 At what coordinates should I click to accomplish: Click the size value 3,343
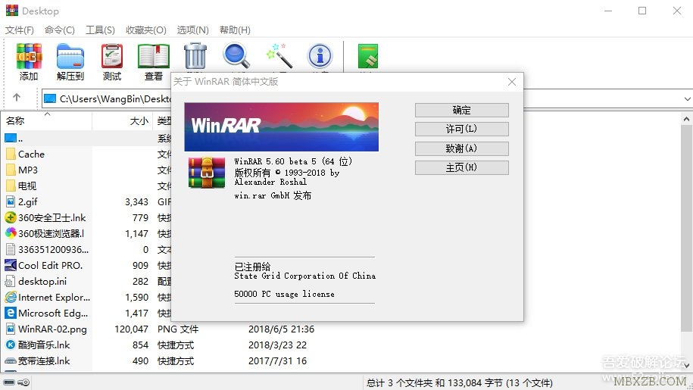point(136,201)
